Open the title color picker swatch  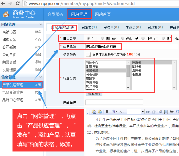(88, 54)
